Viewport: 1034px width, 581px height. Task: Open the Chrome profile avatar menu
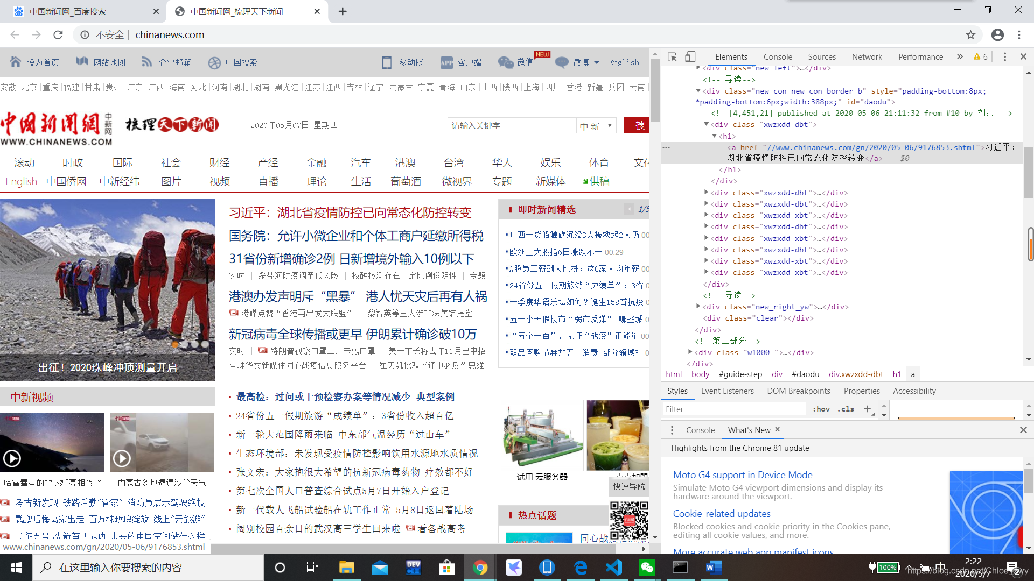point(997,35)
